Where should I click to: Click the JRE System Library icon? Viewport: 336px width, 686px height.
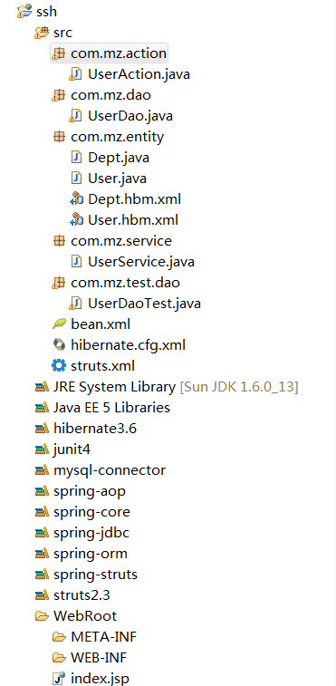click(x=42, y=387)
